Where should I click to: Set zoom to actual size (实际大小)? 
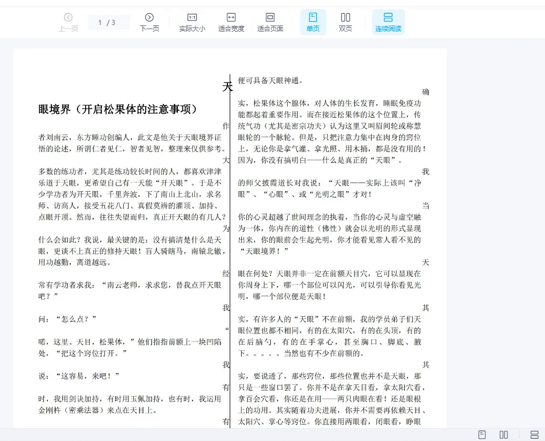[192, 22]
